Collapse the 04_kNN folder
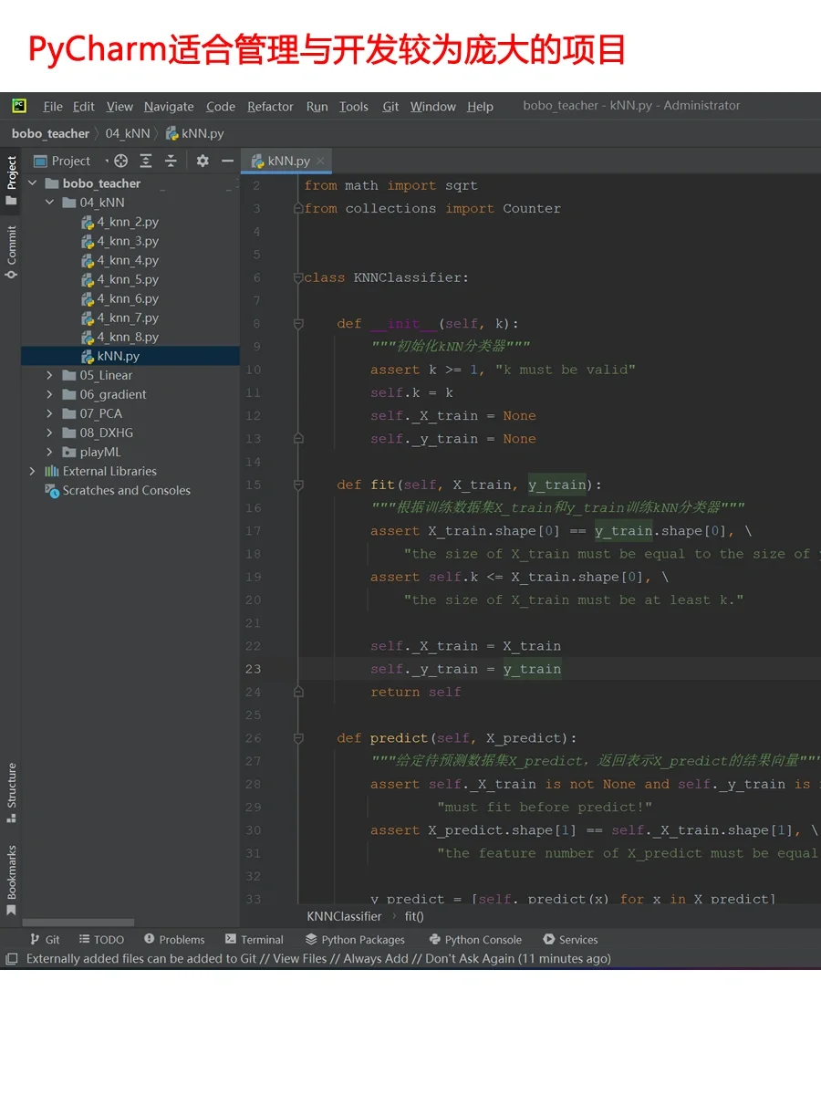 tap(50, 203)
